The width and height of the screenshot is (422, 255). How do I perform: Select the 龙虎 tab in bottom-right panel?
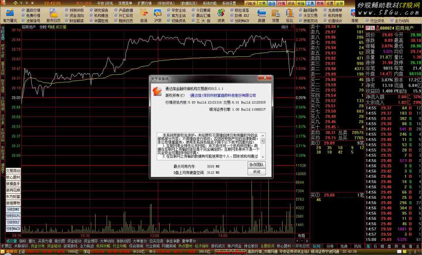click(344, 246)
